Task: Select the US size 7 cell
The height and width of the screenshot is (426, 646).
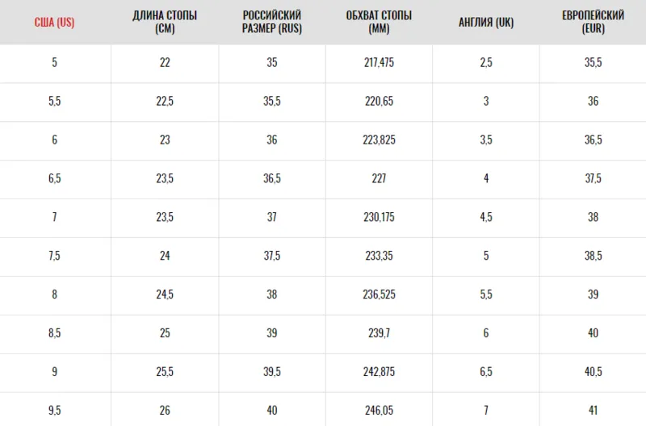Action: tap(54, 217)
